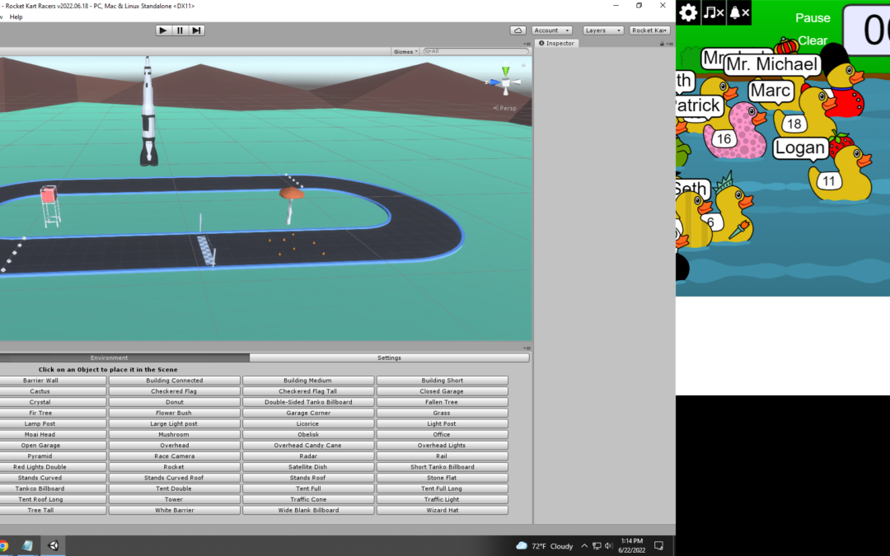Viewport: 890px width, 556px height.
Task: Open the Account dropdown
Action: pyautogui.click(x=551, y=30)
